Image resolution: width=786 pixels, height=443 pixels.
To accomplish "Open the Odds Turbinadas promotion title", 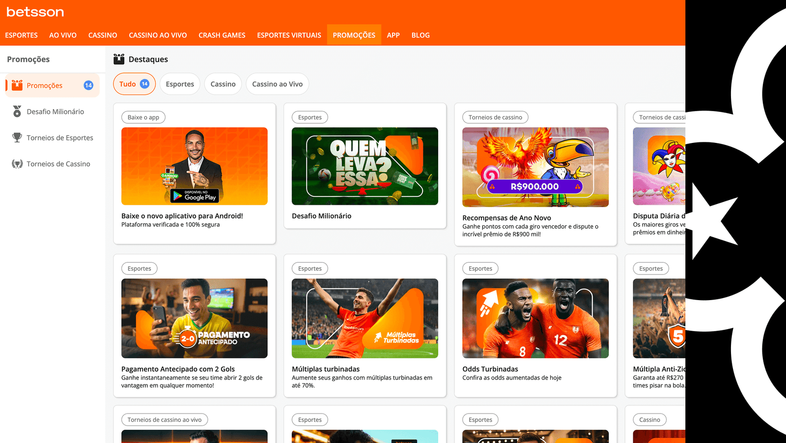I will click(490, 369).
